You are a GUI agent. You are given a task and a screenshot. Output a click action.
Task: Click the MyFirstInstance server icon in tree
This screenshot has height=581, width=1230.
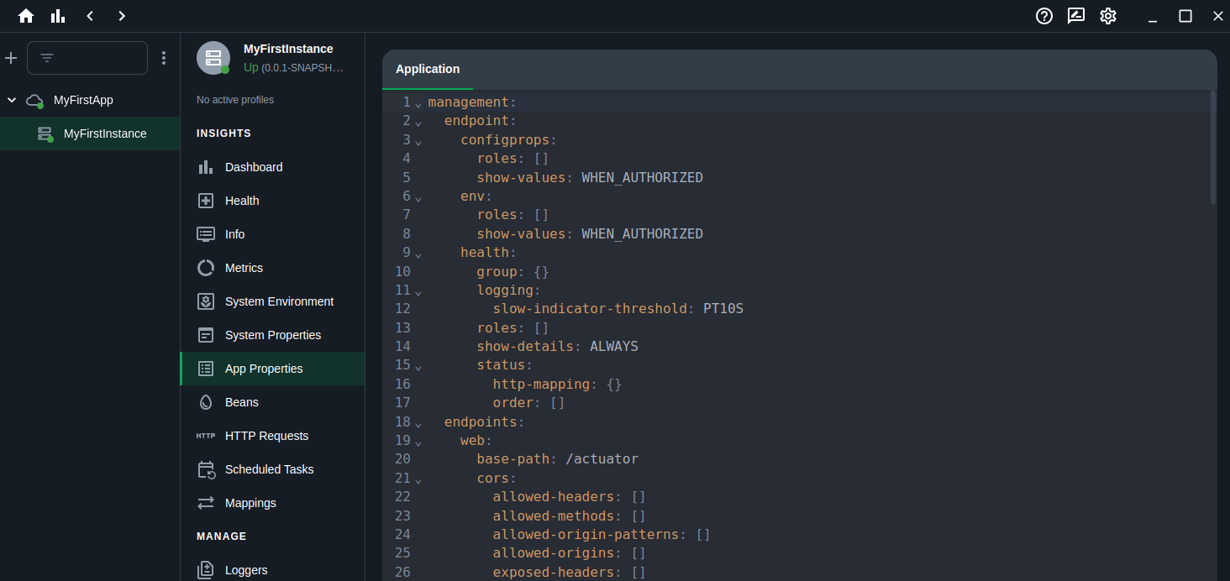[45, 134]
